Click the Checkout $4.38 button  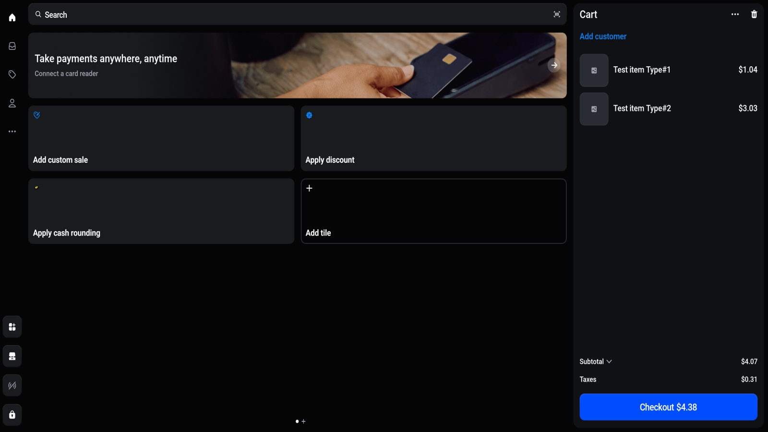click(668, 407)
